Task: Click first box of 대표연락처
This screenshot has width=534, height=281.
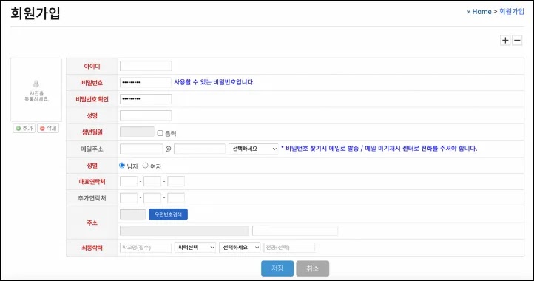Action: (x=129, y=182)
